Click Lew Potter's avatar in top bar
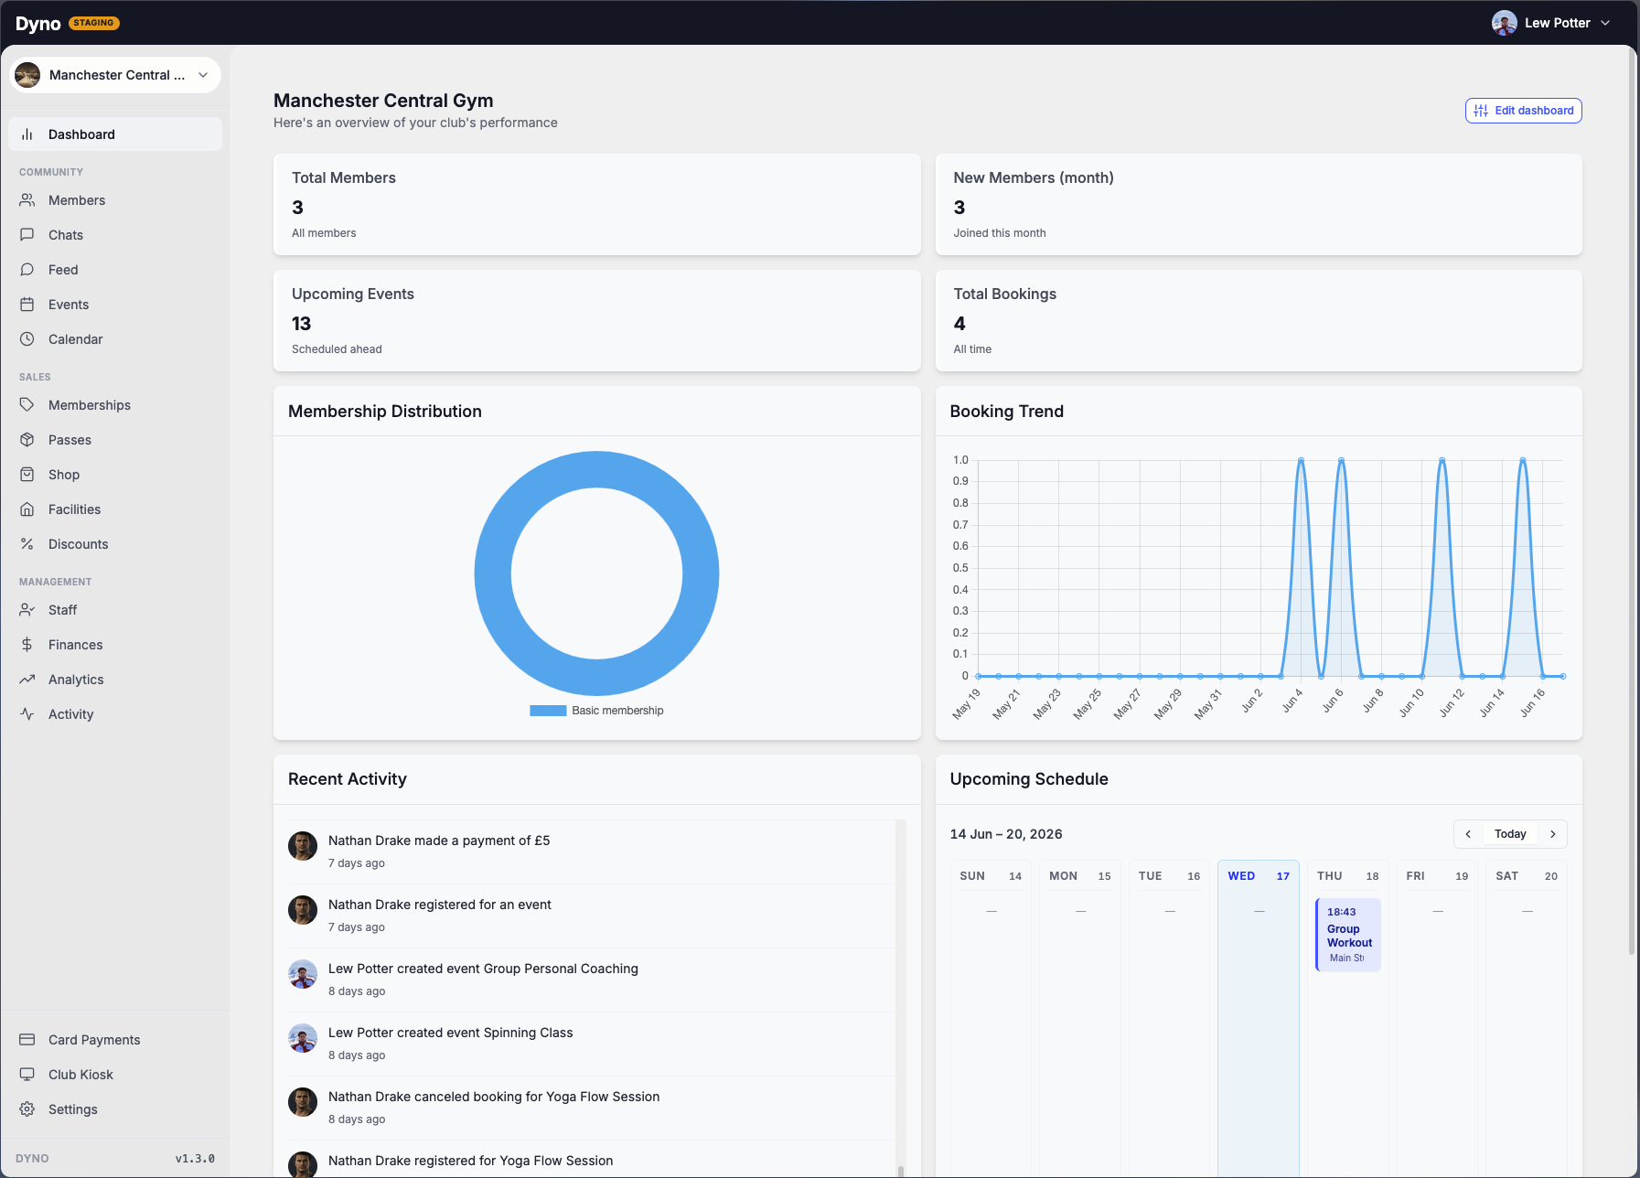1640x1178 pixels. pyautogui.click(x=1505, y=23)
